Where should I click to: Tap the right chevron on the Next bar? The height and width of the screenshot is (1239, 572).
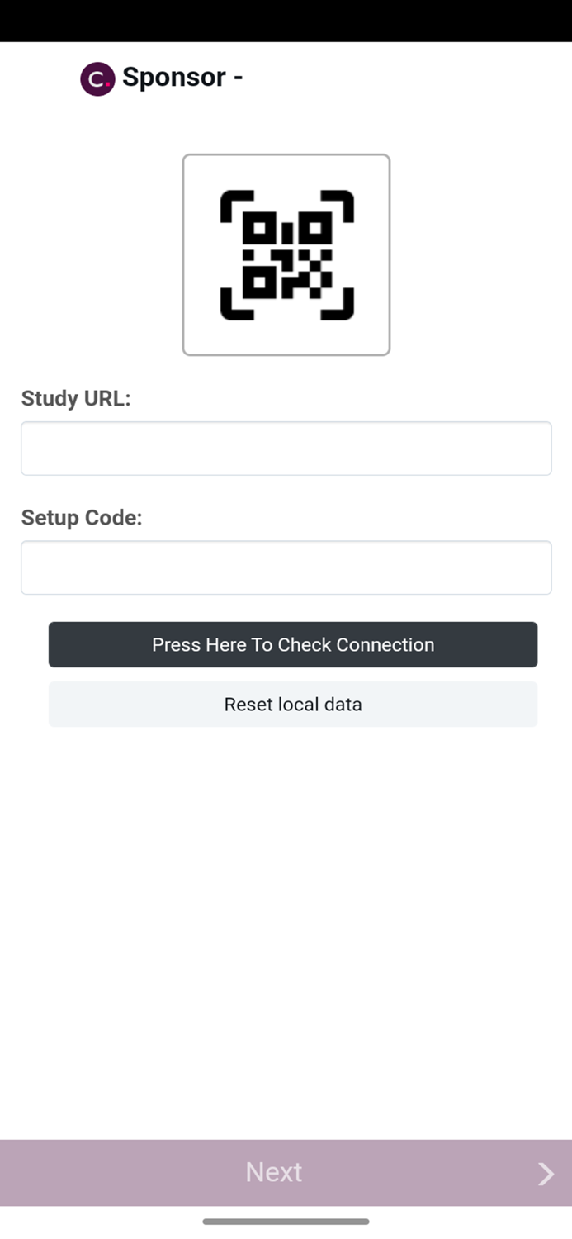pos(545,1174)
